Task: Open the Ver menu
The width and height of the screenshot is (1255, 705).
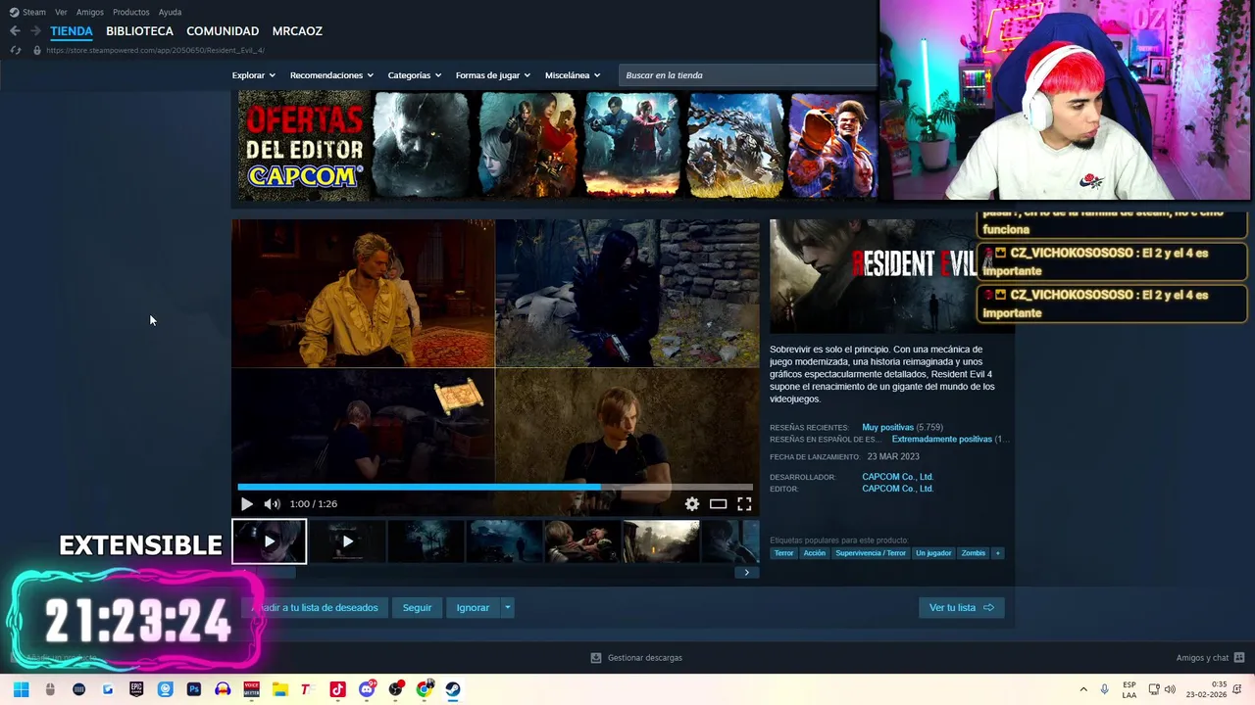Action: (x=61, y=12)
